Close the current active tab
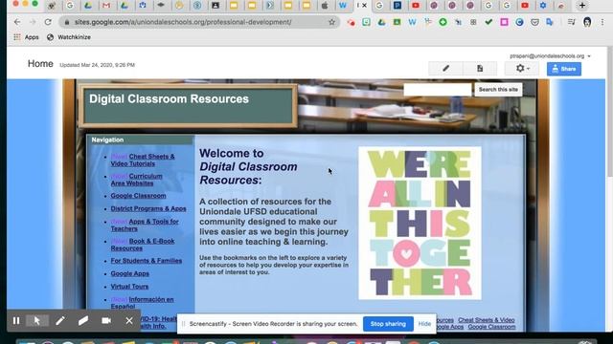This screenshot has width=613, height=344. pyautogui.click(x=364, y=6)
